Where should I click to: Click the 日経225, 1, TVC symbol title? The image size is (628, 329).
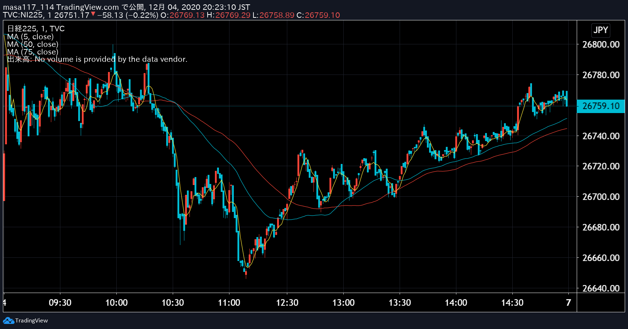[x=36, y=29]
